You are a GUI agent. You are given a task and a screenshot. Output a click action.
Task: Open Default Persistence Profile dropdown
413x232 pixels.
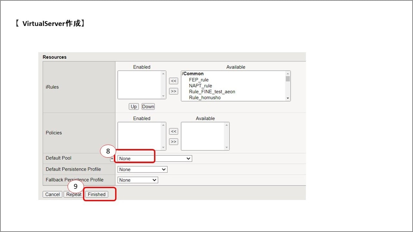[x=142, y=170]
